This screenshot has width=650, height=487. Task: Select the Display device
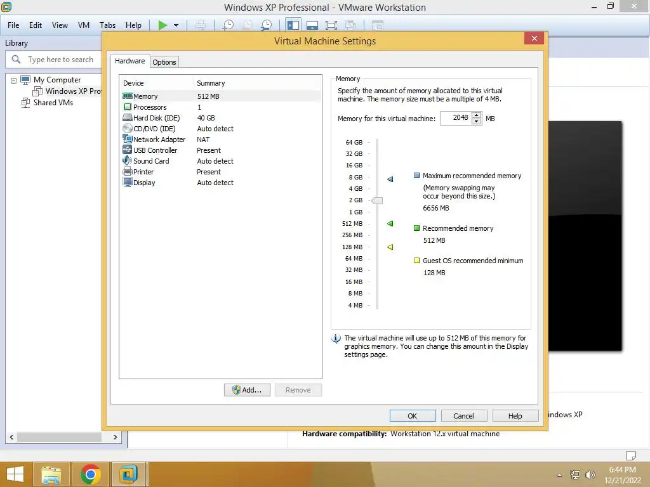pyautogui.click(x=221, y=183)
